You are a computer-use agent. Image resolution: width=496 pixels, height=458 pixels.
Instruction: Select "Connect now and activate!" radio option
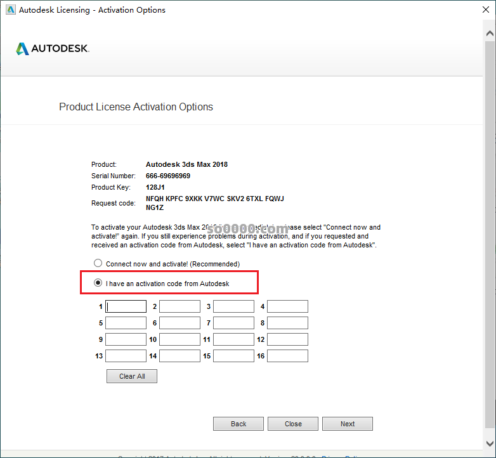coord(98,263)
